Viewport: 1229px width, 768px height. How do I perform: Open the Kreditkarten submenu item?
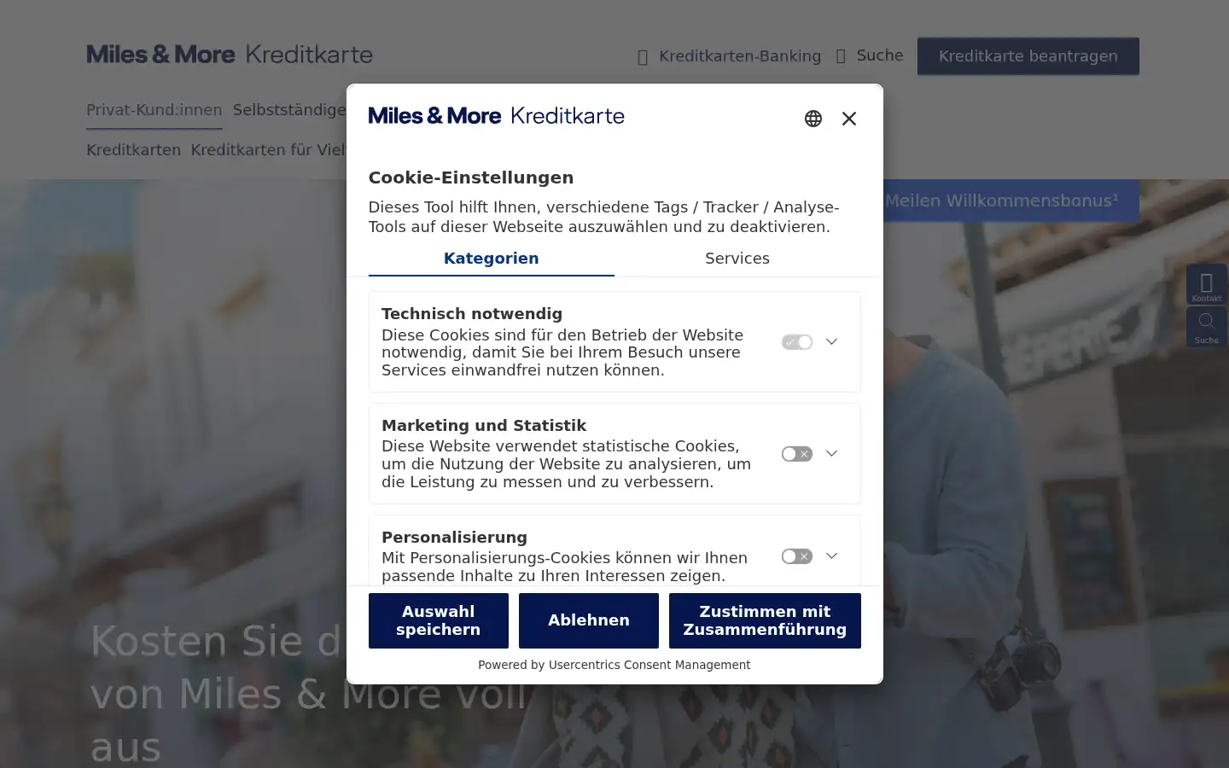coord(133,150)
